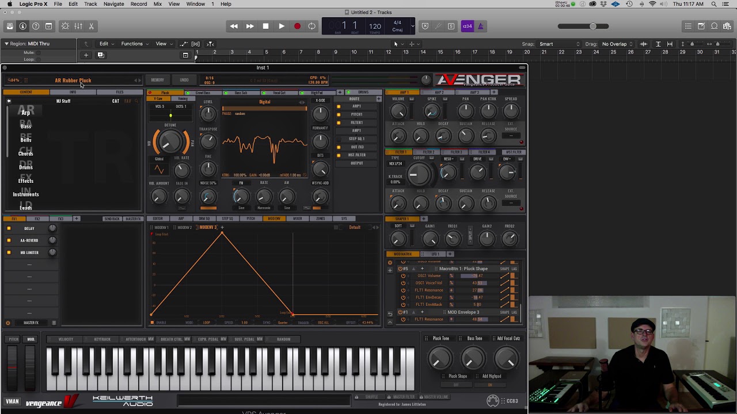This screenshot has height=414, width=737.
Task: Open the media Browsers icon
Action: (x=727, y=26)
